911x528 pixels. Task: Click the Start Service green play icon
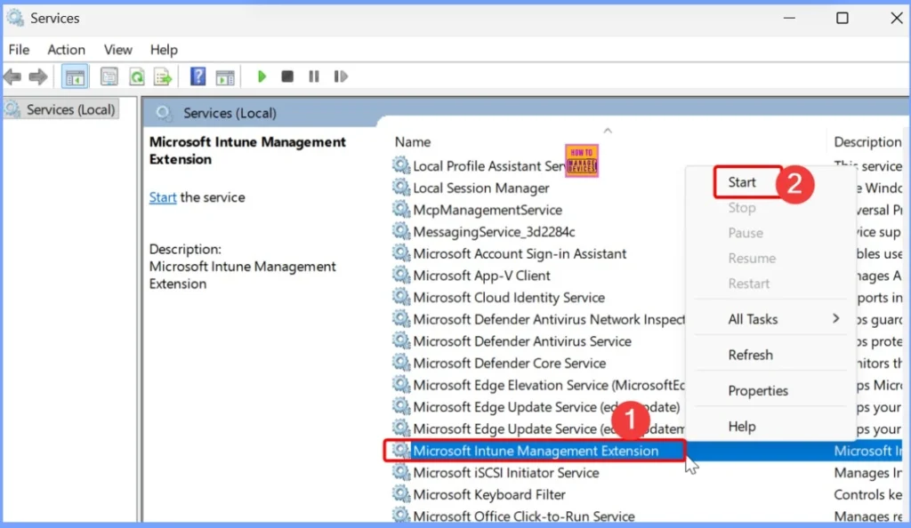(262, 77)
